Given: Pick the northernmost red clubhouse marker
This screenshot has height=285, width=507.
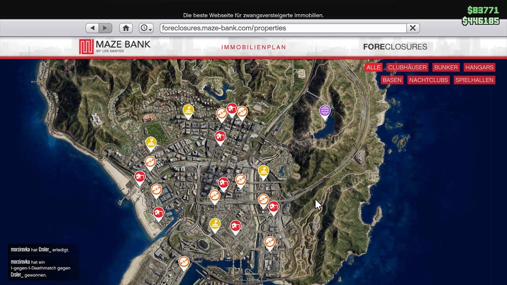Looking at the screenshot, I should (232, 108).
